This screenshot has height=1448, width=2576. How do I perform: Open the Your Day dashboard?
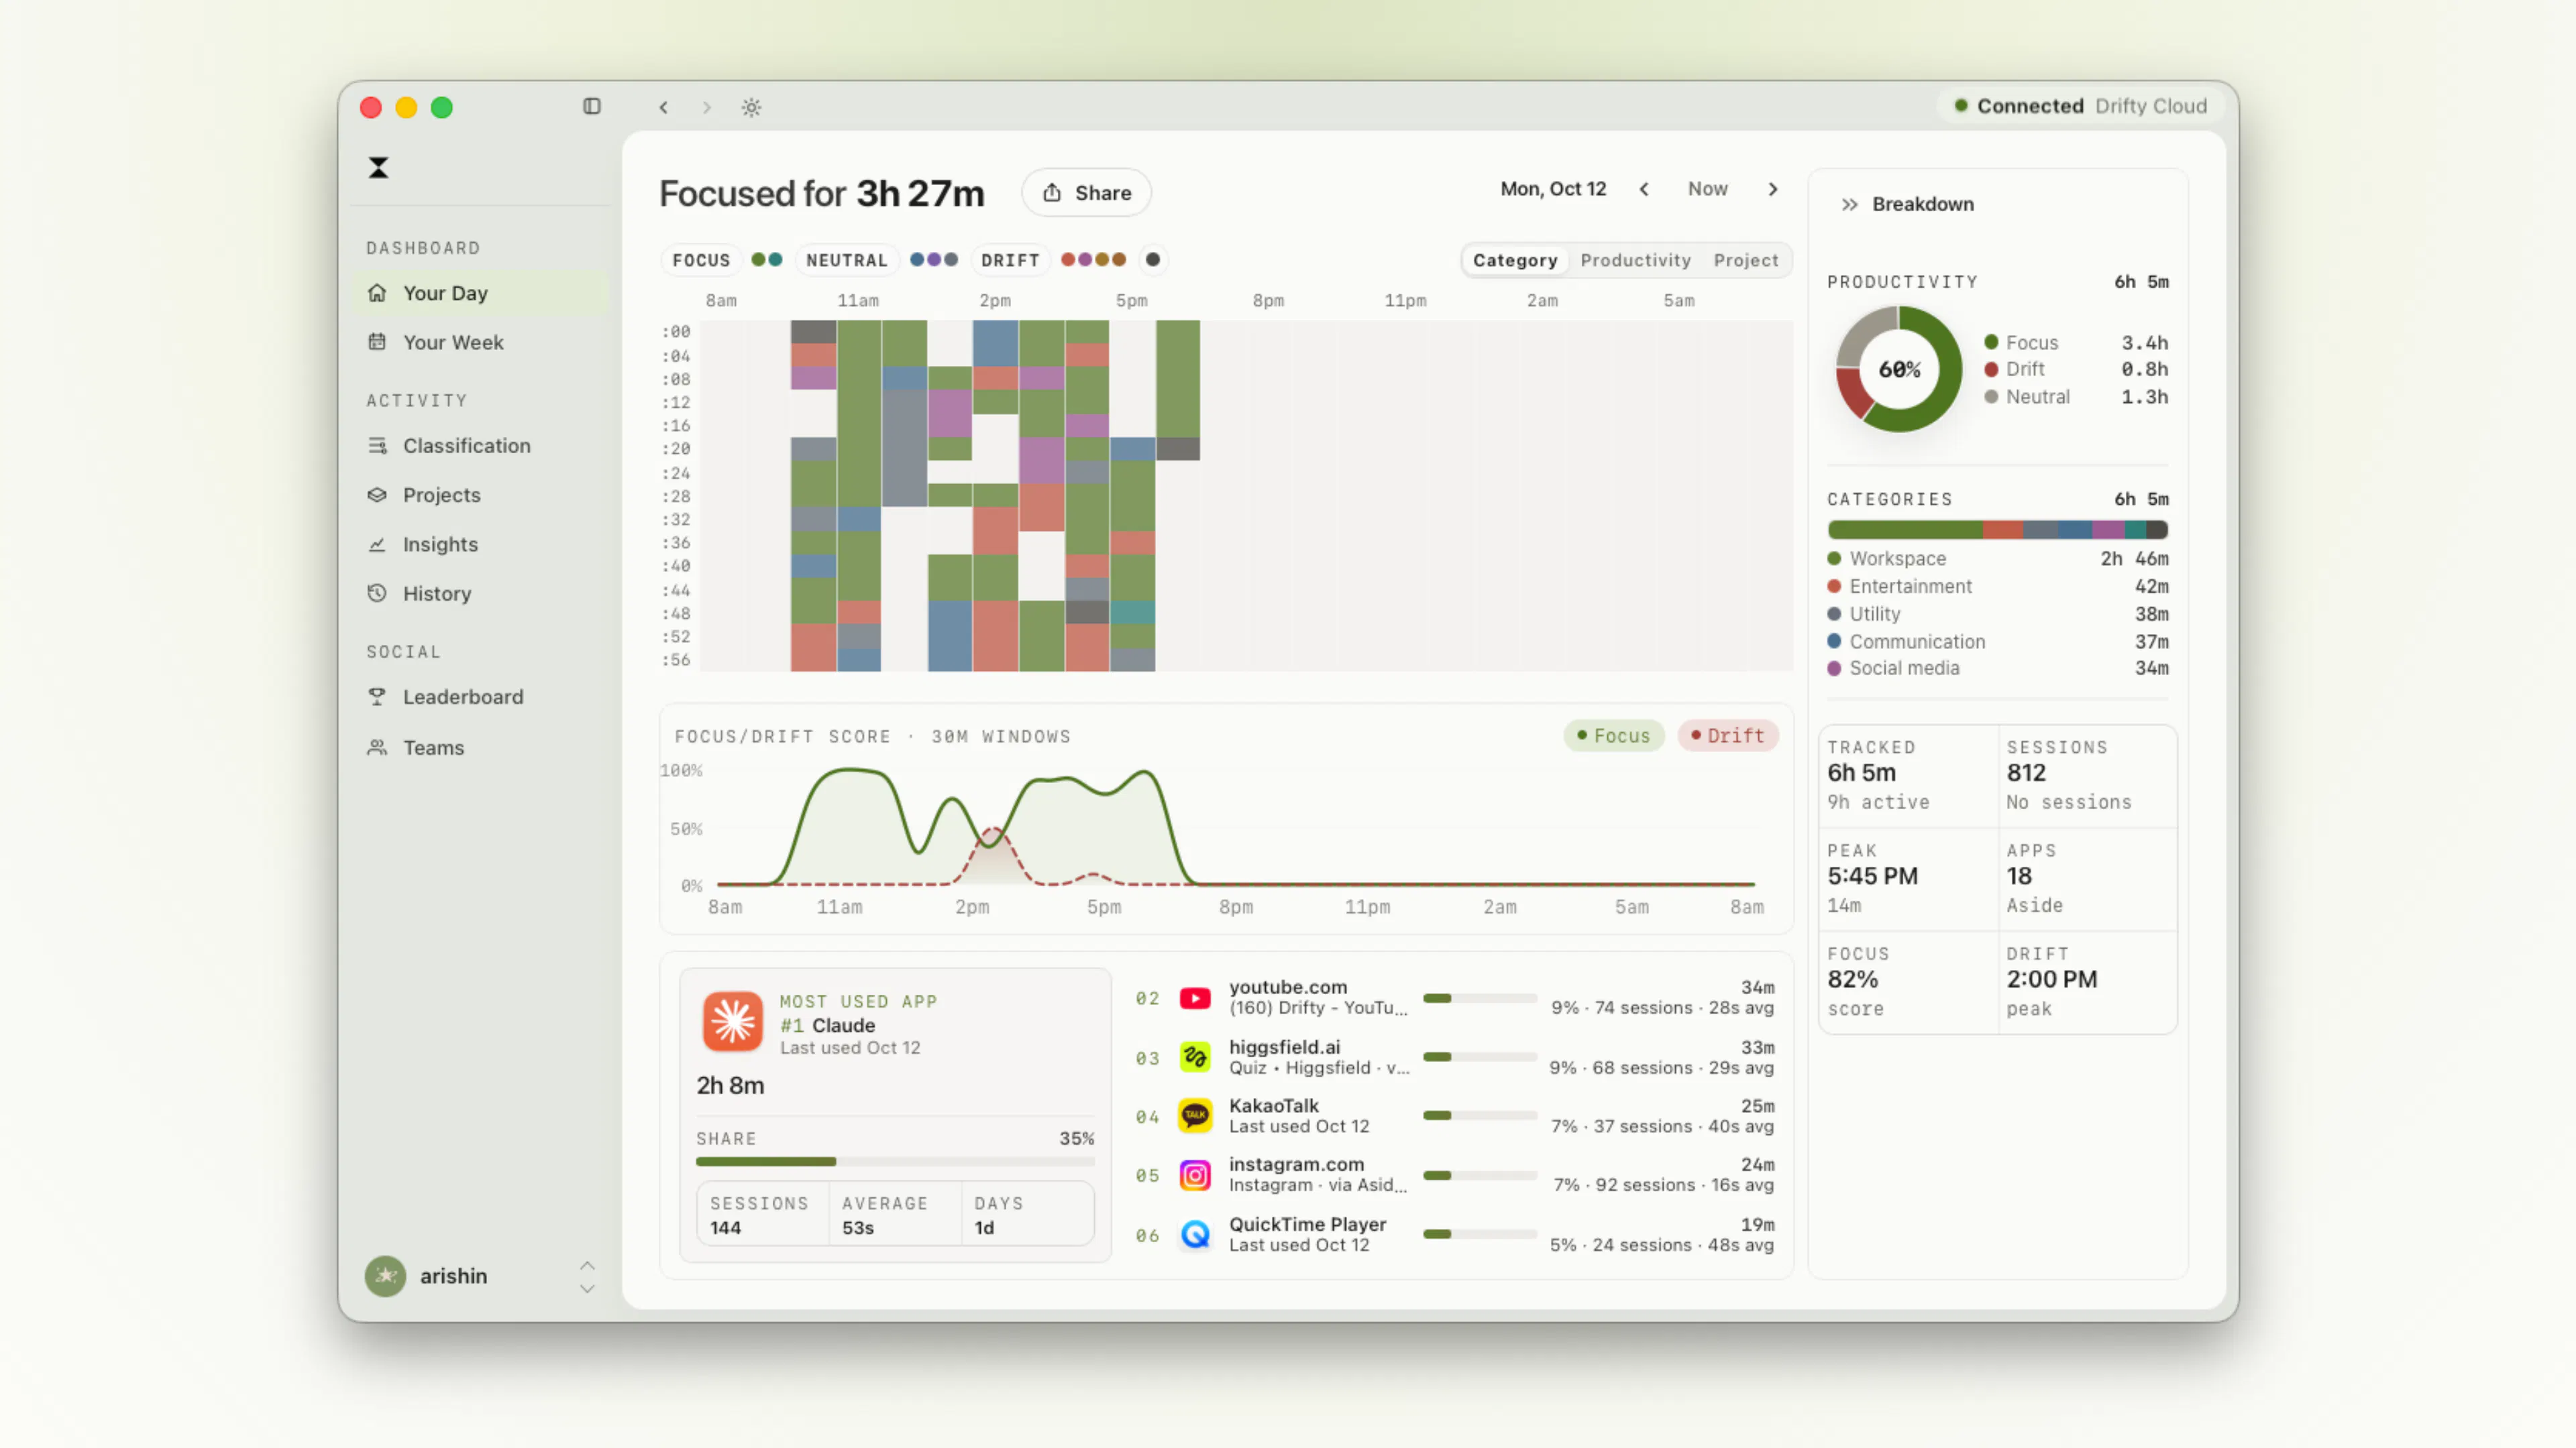point(480,293)
